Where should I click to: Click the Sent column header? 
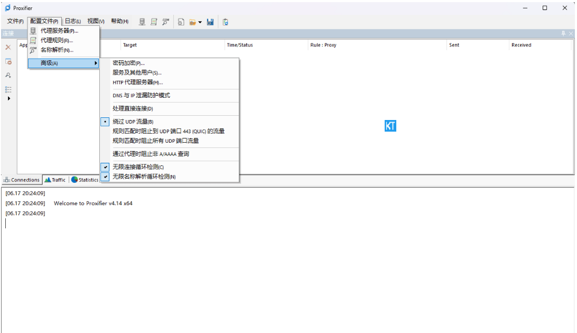(478, 45)
